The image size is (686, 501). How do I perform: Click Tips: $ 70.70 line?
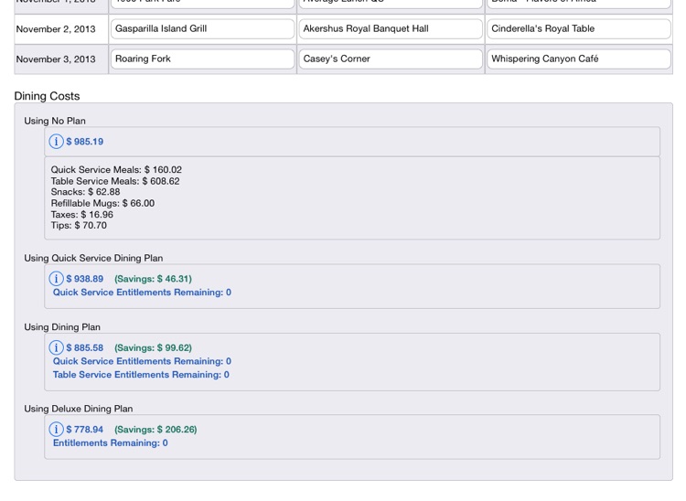pos(79,226)
